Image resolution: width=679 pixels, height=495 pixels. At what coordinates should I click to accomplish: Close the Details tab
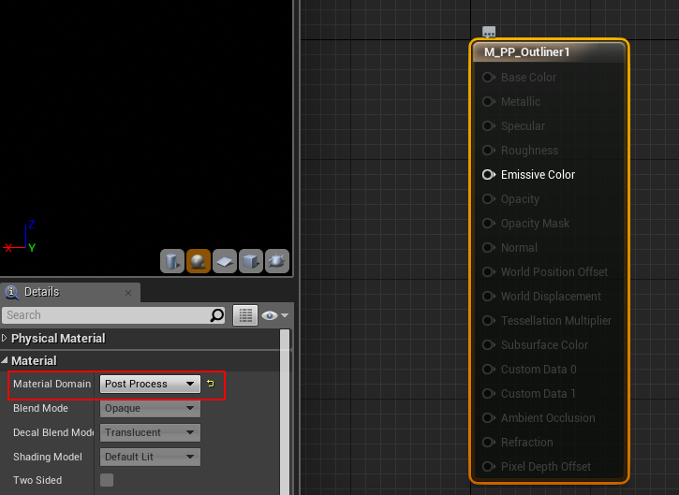pos(128,293)
